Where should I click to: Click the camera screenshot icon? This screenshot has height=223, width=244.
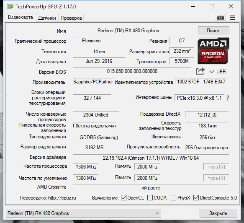coord(220,18)
